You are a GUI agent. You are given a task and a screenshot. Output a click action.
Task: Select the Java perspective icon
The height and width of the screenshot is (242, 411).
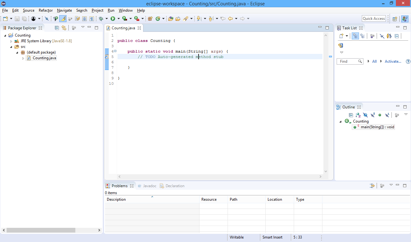click(405, 19)
